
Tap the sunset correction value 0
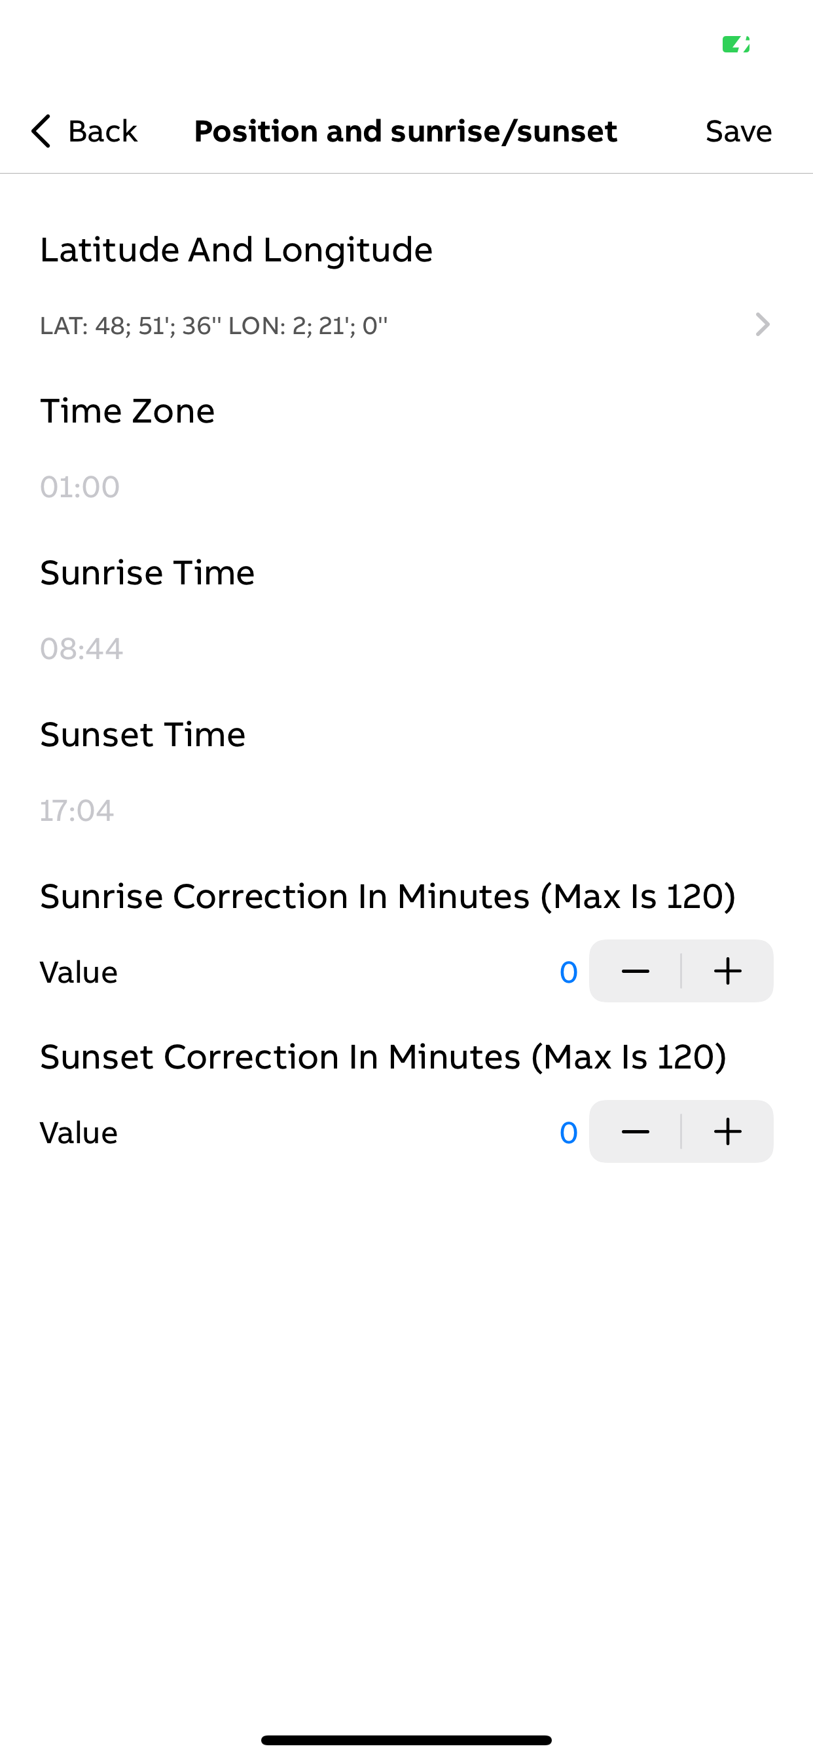coord(568,1133)
